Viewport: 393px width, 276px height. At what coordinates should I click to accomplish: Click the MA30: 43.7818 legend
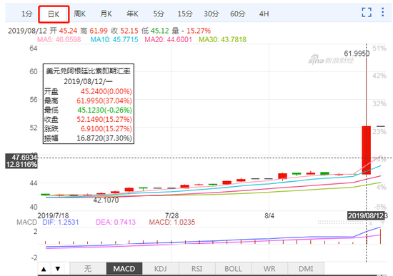(x=222, y=39)
